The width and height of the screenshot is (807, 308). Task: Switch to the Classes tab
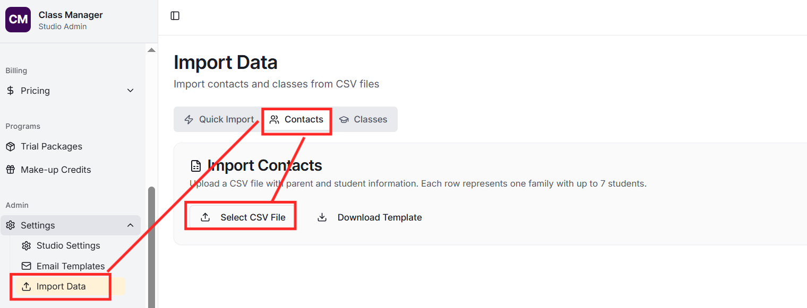[364, 120]
